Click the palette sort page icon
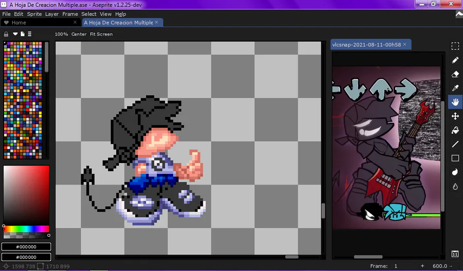 (x=23, y=34)
